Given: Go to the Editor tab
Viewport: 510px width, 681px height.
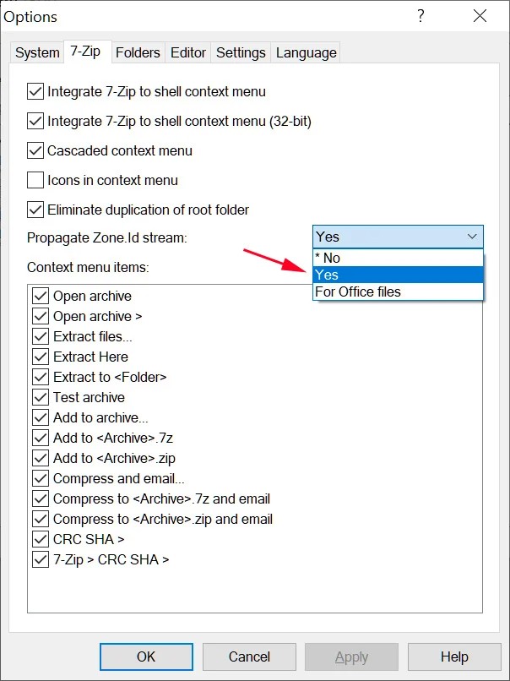Looking at the screenshot, I should pos(188,53).
